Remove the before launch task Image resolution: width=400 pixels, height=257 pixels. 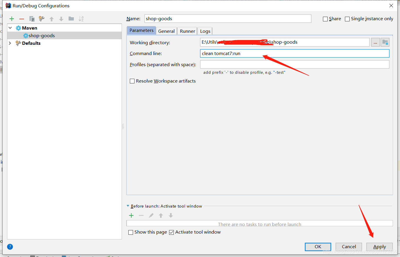pos(141,215)
